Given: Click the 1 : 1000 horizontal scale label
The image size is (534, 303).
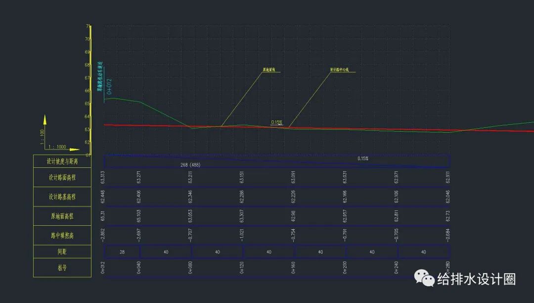Looking at the screenshot, I should (57, 147).
